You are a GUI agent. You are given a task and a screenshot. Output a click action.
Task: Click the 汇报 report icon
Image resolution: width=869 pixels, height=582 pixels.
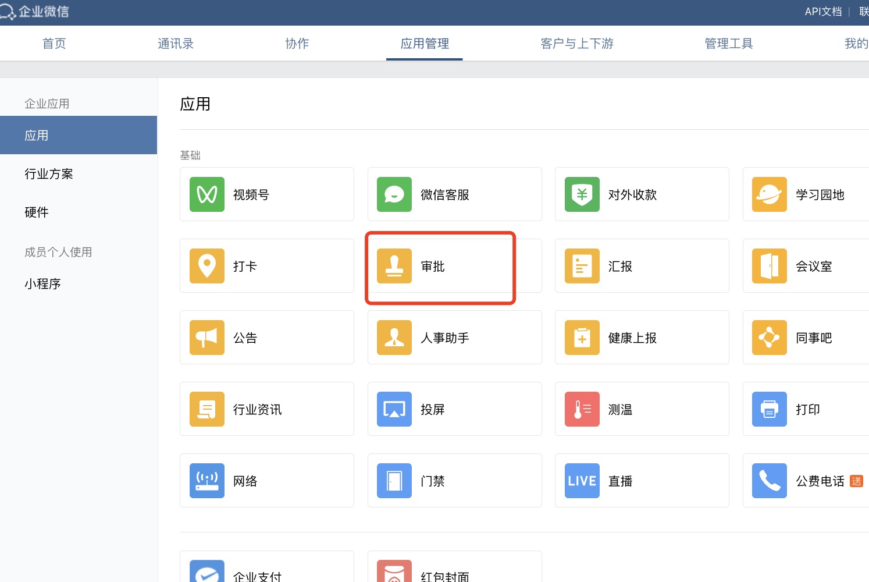(582, 266)
